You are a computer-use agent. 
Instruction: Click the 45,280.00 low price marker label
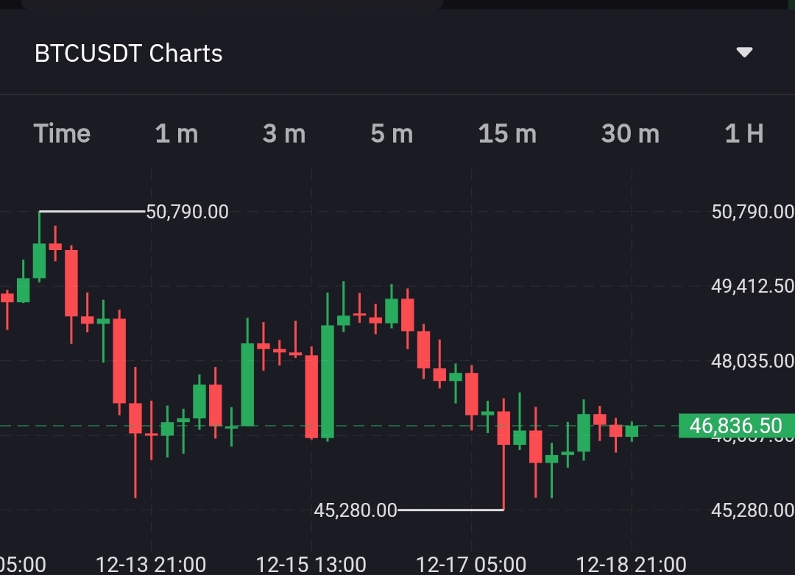[355, 510]
